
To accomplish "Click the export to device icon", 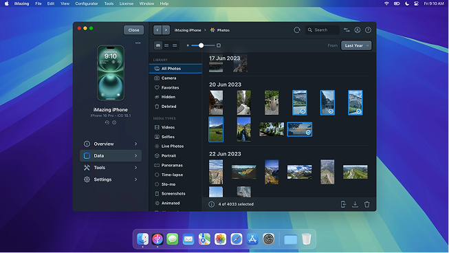I will 343,204.
